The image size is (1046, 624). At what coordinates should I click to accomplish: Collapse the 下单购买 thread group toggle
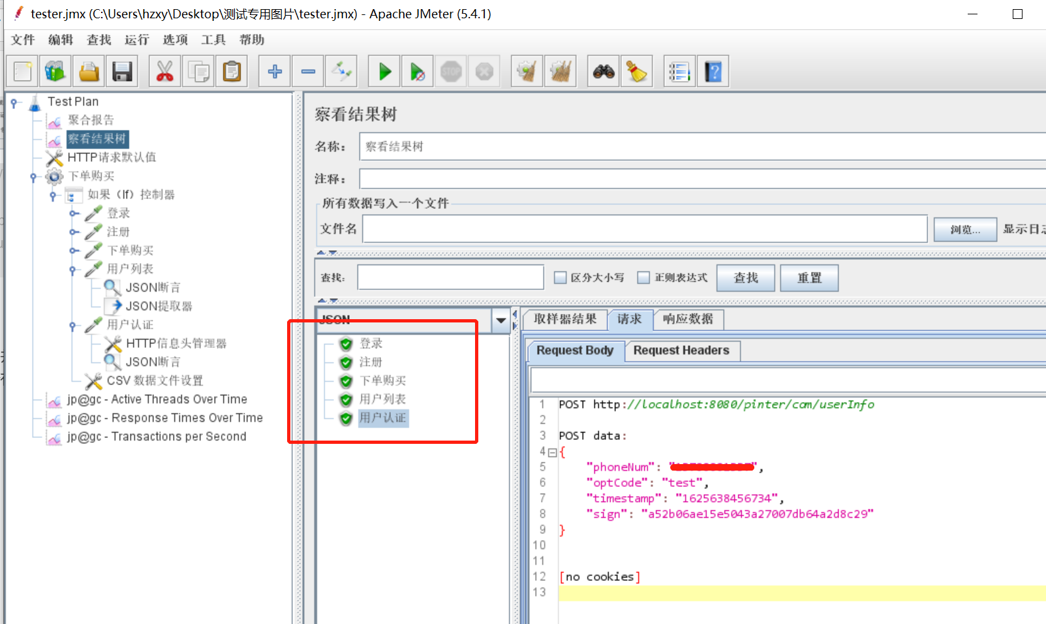33,176
